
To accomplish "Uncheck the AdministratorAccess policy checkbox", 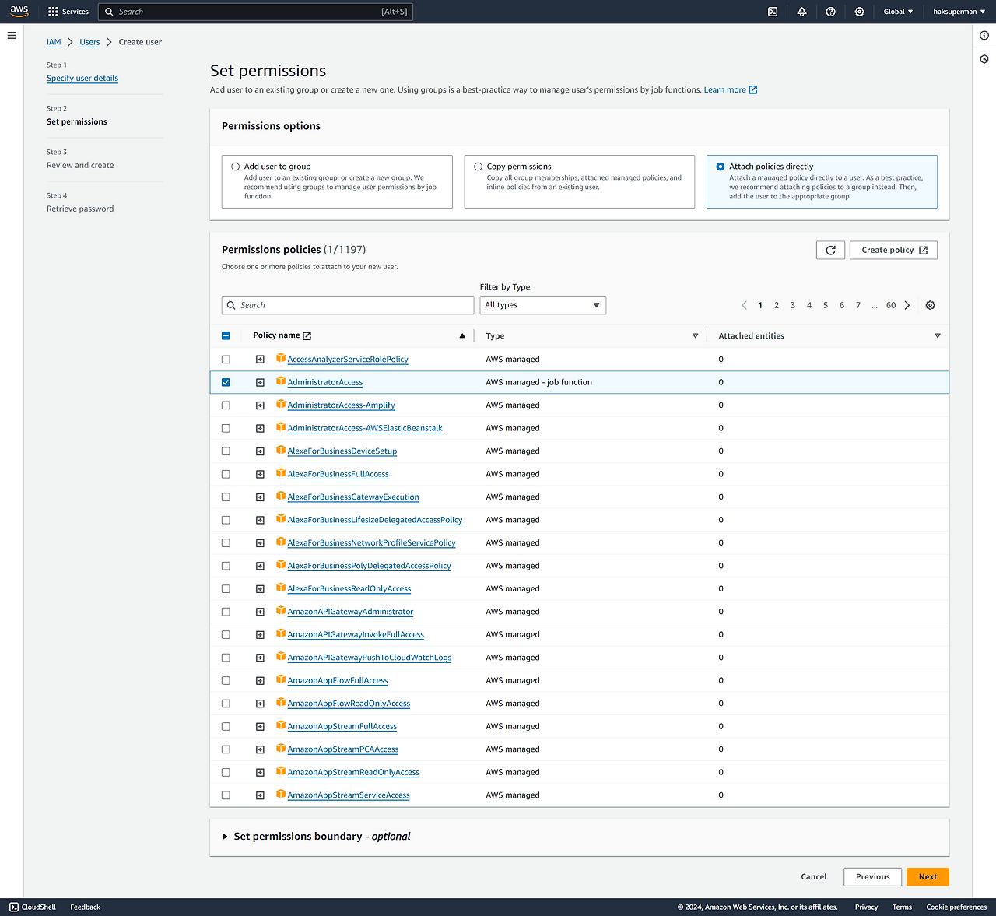I will [x=226, y=382].
